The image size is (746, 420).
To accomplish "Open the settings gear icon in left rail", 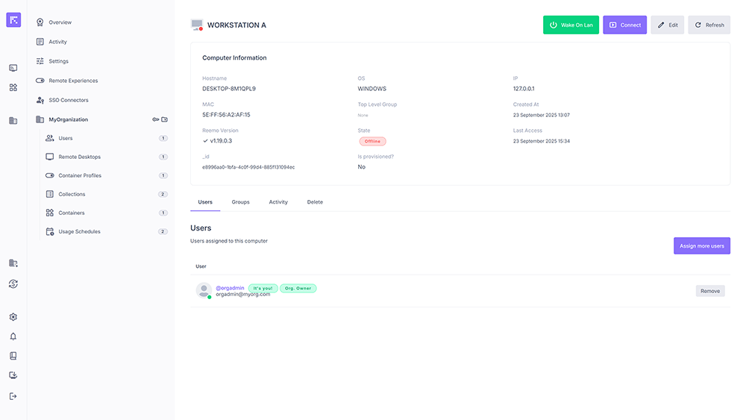I will click(x=13, y=317).
